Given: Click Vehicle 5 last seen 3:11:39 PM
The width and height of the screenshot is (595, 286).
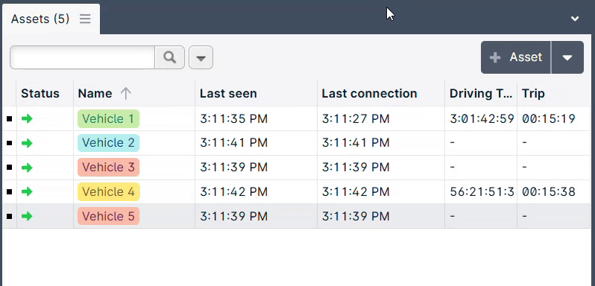Looking at the screenshot, I should point(234,216).
